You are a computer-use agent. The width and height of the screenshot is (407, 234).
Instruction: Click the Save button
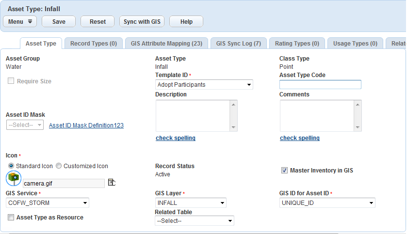pyautogui.click(x=59, y=21)
